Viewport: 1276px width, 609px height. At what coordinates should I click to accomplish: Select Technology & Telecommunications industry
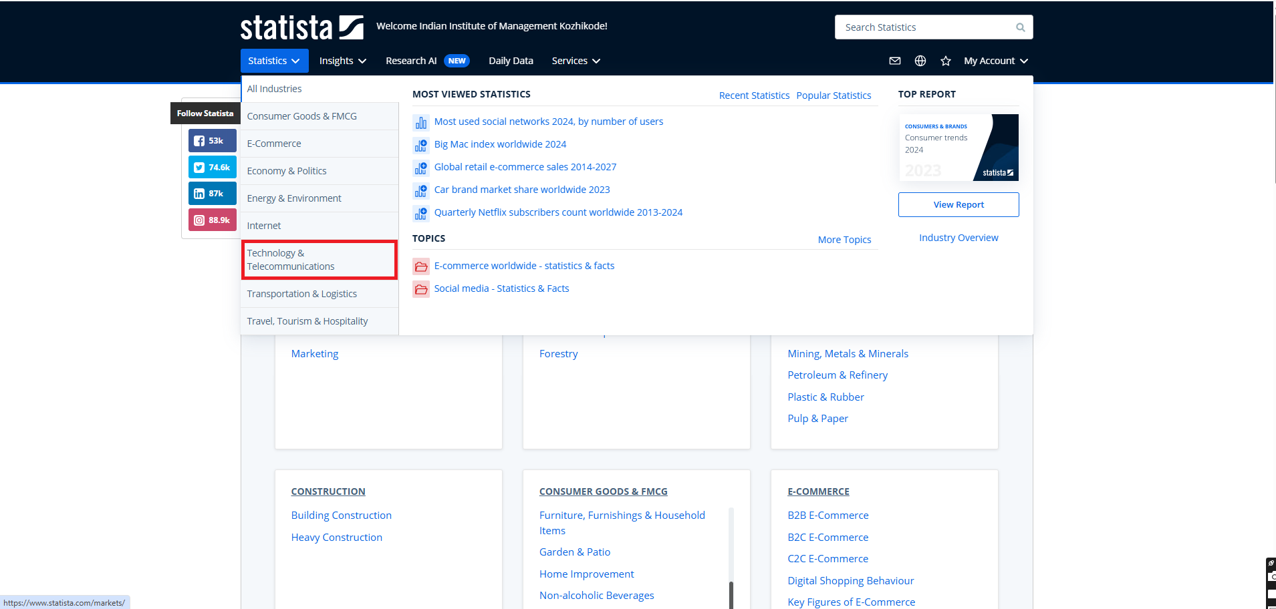coord(319,260)
